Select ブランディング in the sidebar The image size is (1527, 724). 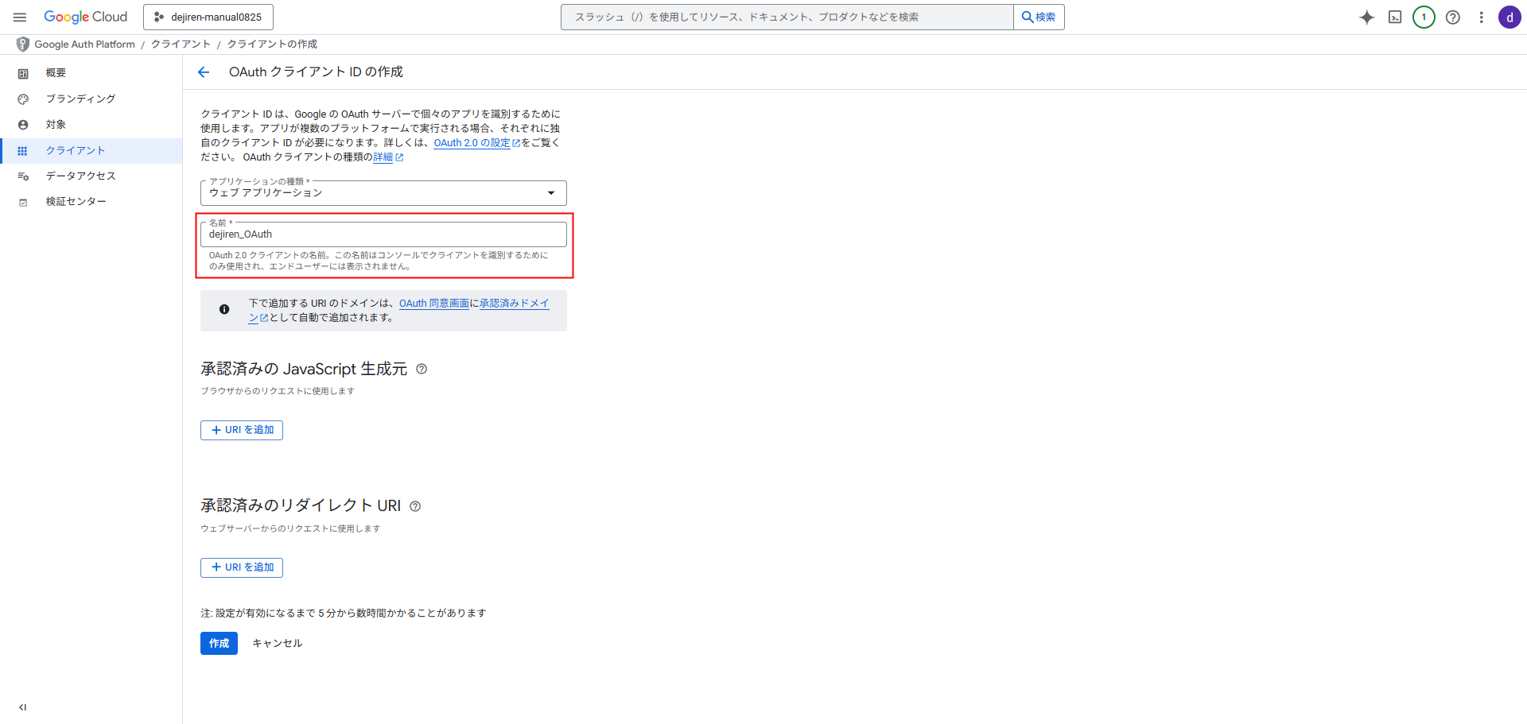point(80,99)
